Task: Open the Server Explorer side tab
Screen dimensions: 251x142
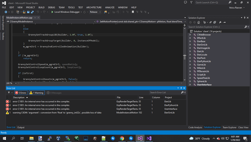Action: point(3,23)
